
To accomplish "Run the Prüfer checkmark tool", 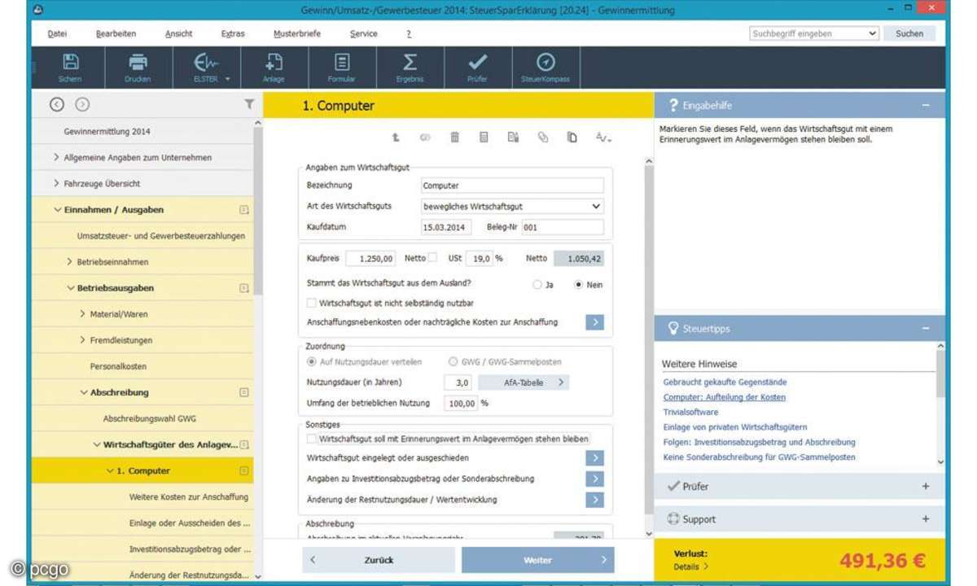I will [478, 63].
